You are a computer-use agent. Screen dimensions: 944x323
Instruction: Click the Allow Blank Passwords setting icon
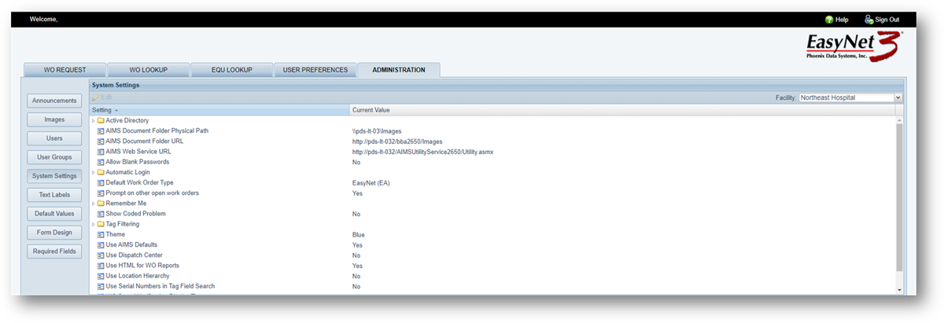click(x=101, y=162)
